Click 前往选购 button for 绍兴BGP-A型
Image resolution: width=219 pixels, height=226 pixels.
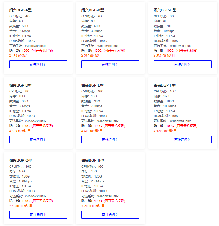(38, 64)
